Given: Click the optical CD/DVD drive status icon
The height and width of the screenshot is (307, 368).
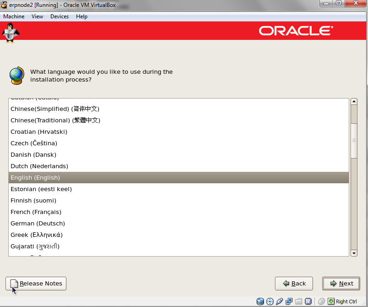Looking at the screenshot, I should point(270,302).
